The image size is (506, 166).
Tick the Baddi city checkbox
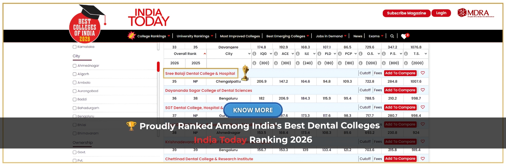pyautogui.click(x=75, y=100)
